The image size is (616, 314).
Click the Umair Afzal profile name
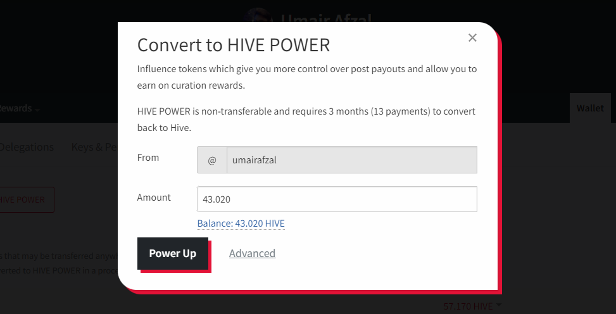[x=326, y=18]
